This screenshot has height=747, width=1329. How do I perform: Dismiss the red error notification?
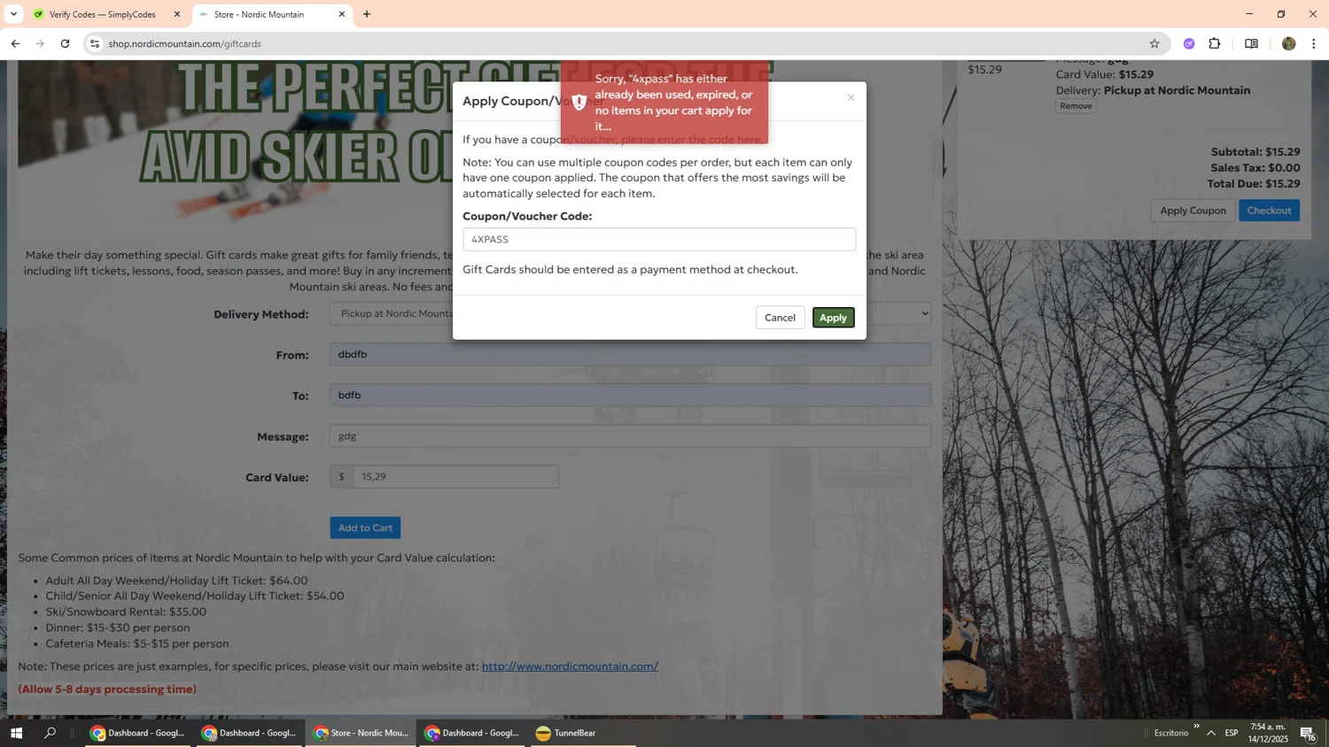click(664, 102)
